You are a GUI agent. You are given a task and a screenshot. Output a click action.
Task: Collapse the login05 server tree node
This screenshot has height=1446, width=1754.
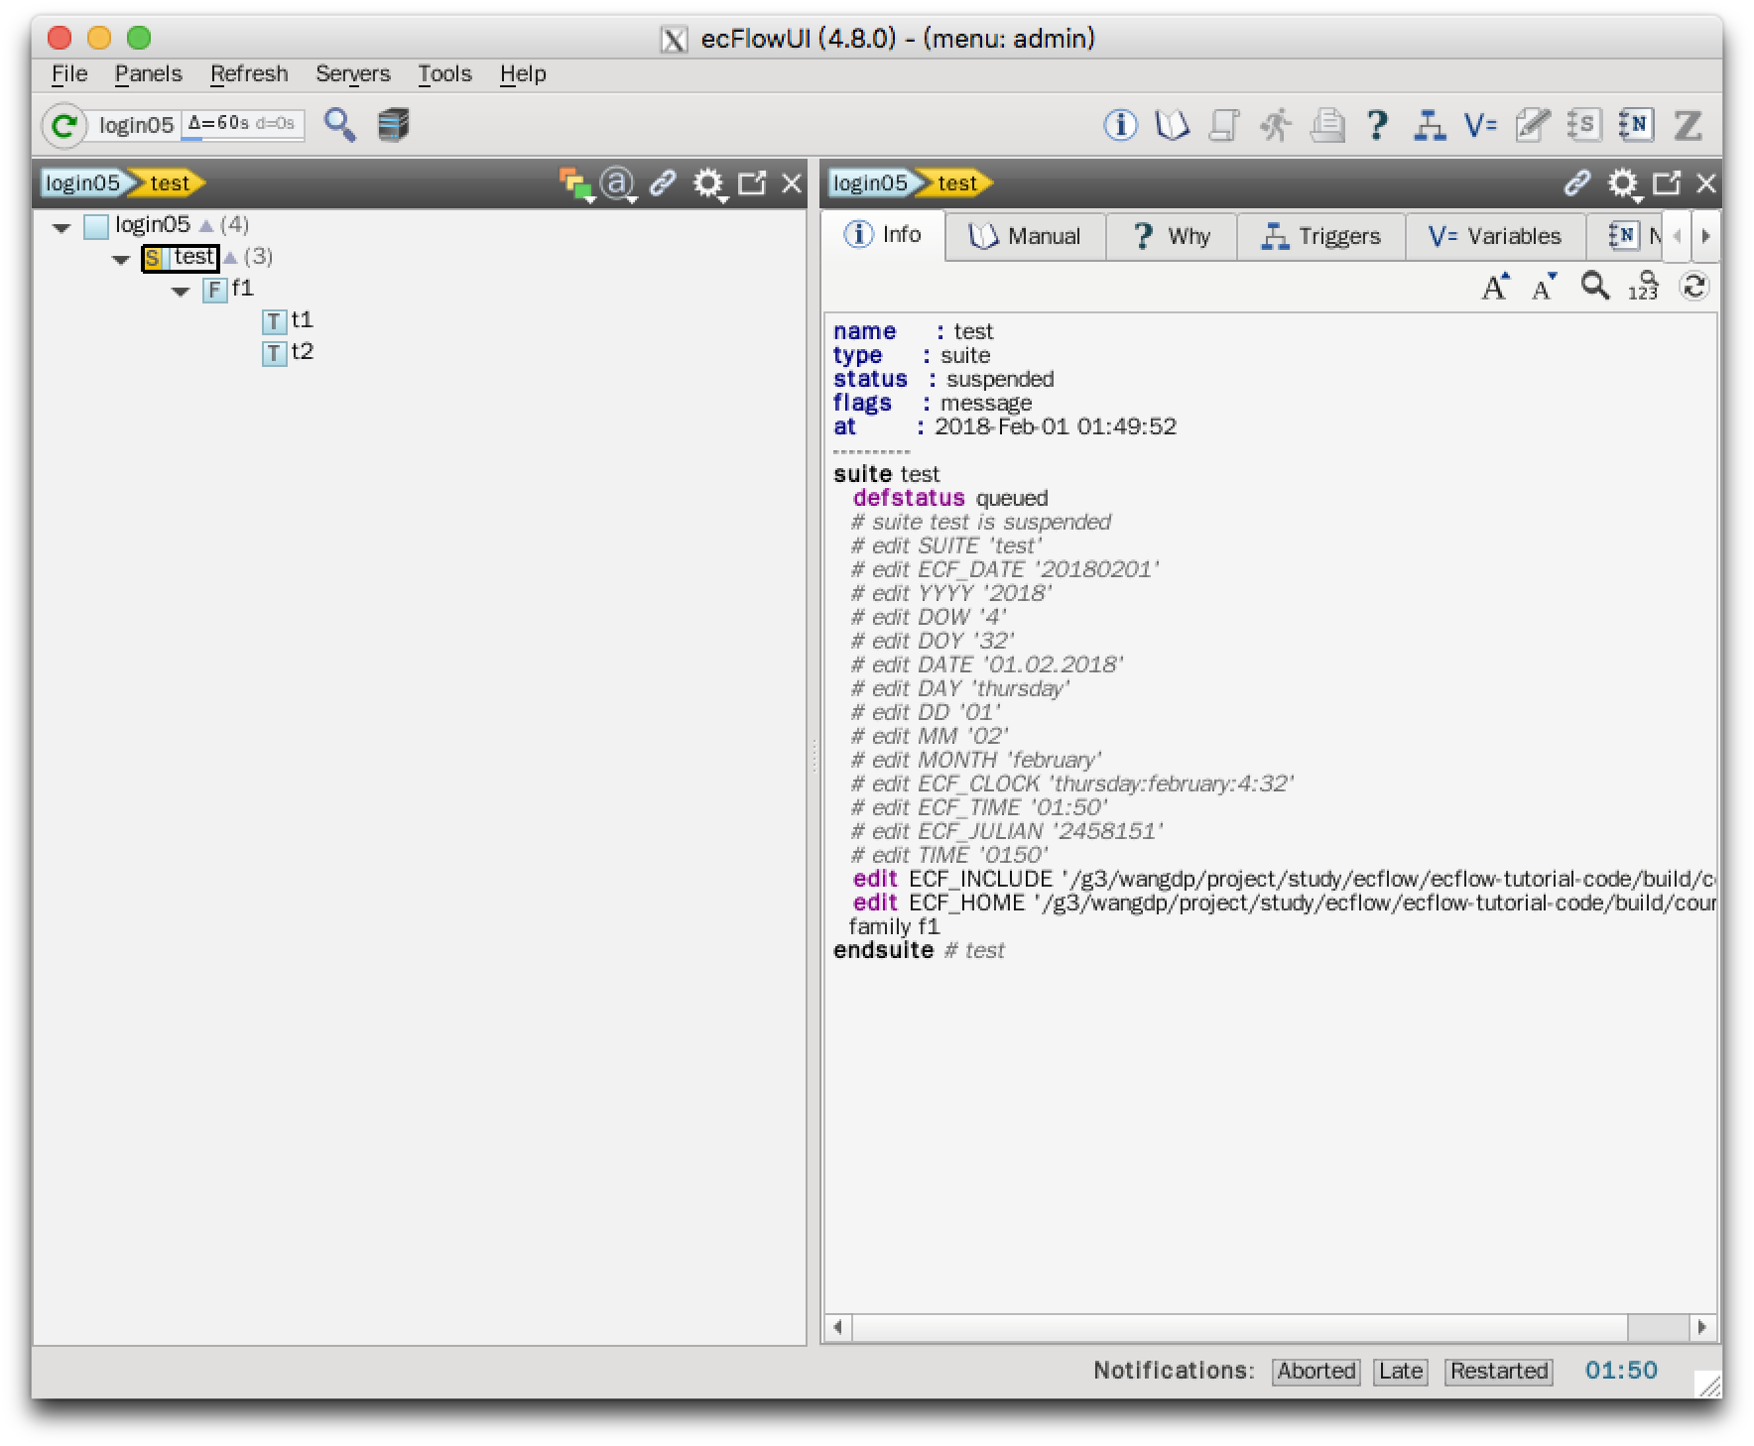coord(62,227)
